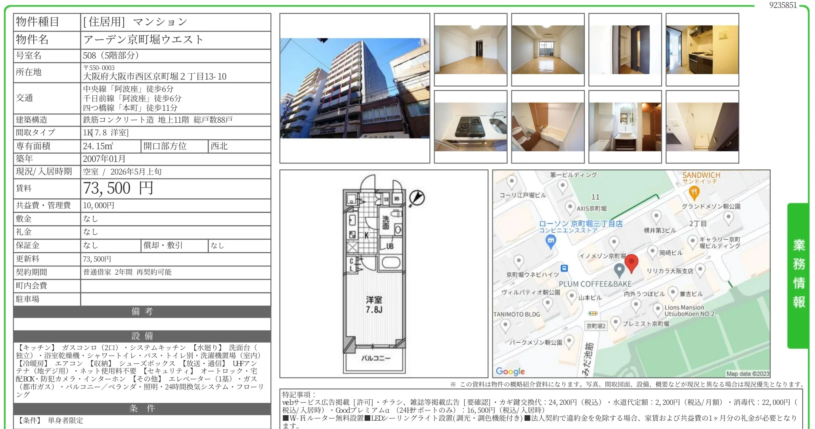Click the red location pin on map
The image size is (815, 429).
[631, 262]
